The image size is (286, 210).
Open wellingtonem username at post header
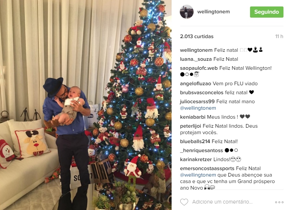(213, 12)
